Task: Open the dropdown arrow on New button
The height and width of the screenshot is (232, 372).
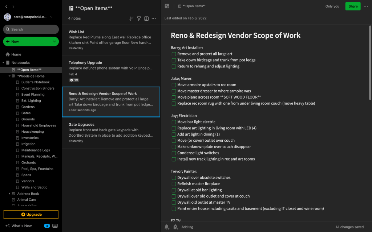Action: coord(54,42)
